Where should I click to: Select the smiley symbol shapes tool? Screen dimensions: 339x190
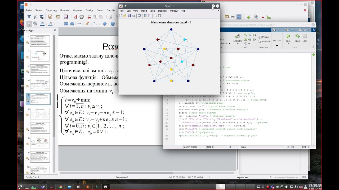point(113,24)
